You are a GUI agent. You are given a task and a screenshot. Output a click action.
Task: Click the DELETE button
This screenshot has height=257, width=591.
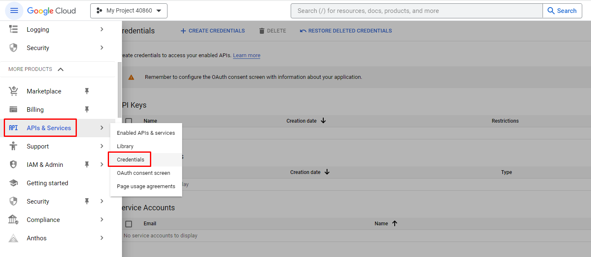(x=272, y=31)
